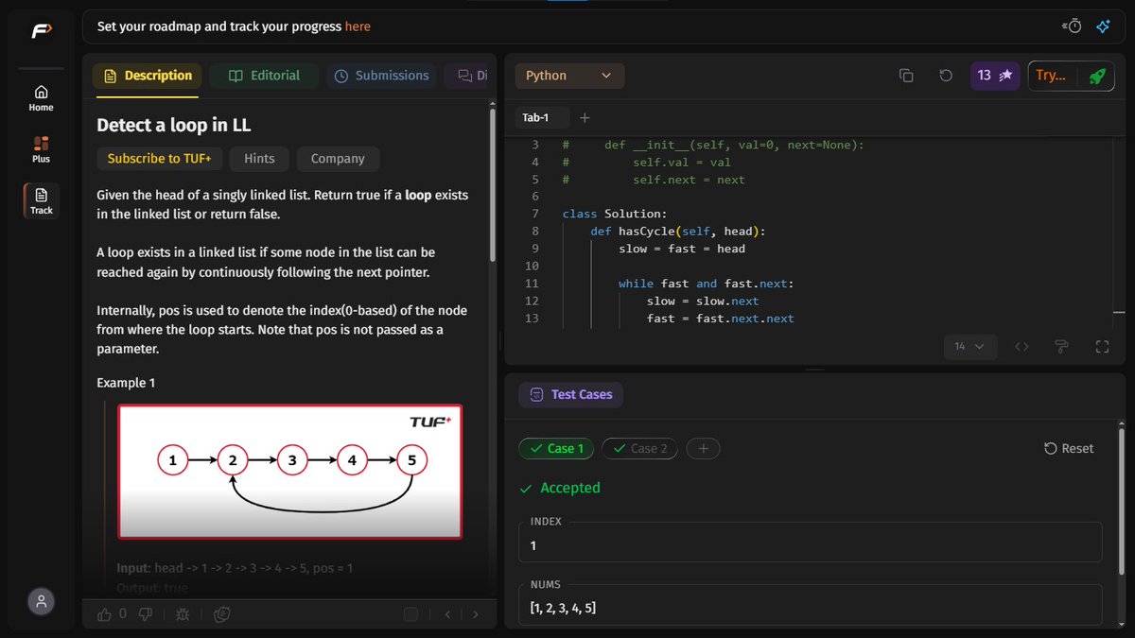Add a new editor tab with plus
This screenshot has width=1135, height=638.
[x=585, y=118]
